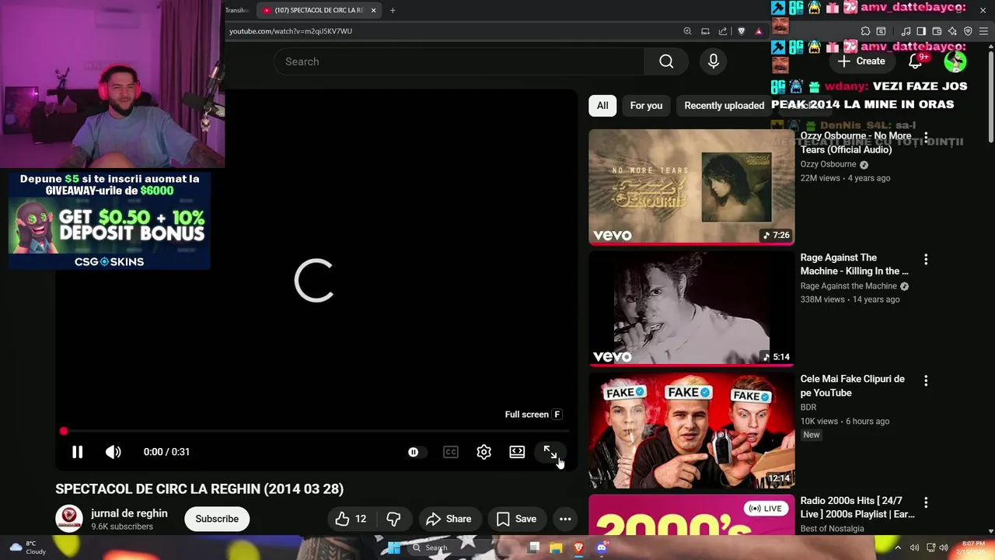This screenshot has width=995, height=560.
Task: Open a new browser tab with plus
Action: (393, 10)
